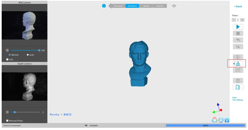Delete the scan with the trash icon
The width and height of the screenshot is (248, 130).
(238, 81)
